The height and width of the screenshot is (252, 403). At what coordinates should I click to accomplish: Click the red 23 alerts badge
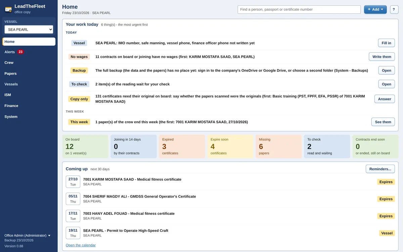click(20, 52)
